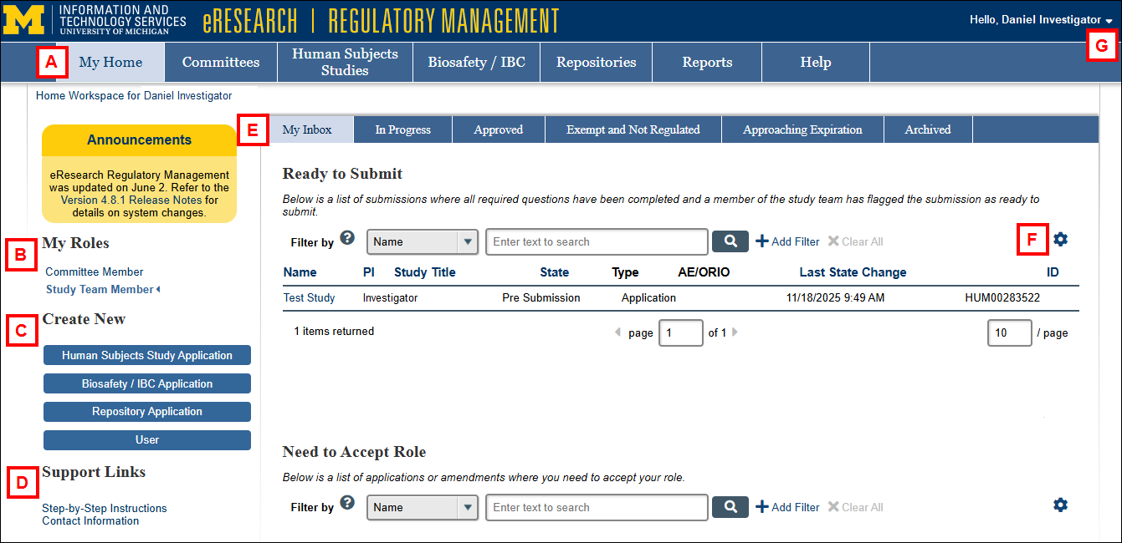Go to next page arrow in pagination
The width and height of the screenshot is (1122, 543).
coord(735,332)
